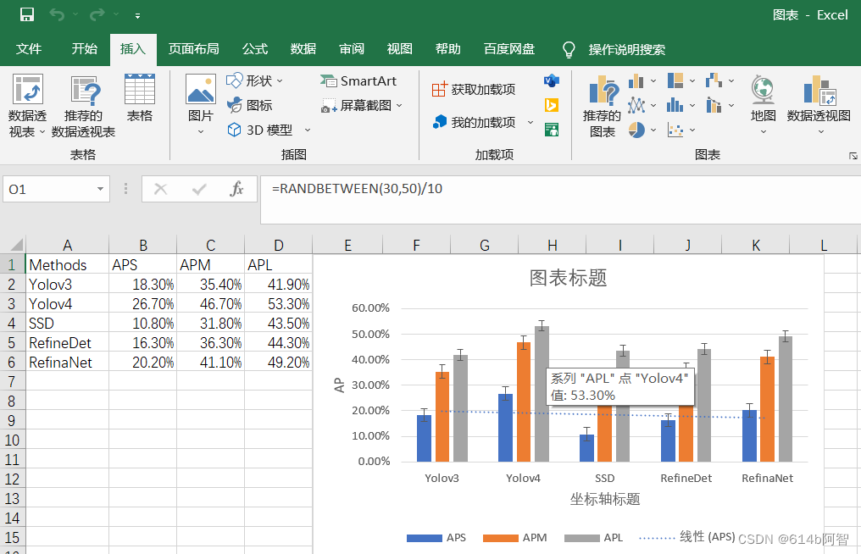Click the gray APL legend swatch
Screen dimensions: 861x554
(581, 538)
